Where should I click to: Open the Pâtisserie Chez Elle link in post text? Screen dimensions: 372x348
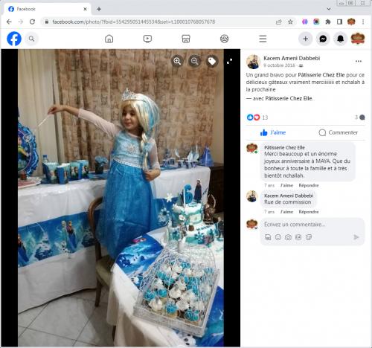321,75
